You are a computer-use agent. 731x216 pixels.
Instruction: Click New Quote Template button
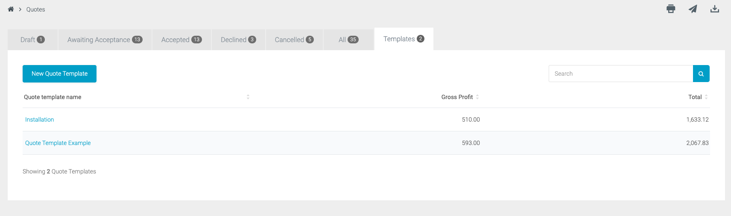coord(59,74)
